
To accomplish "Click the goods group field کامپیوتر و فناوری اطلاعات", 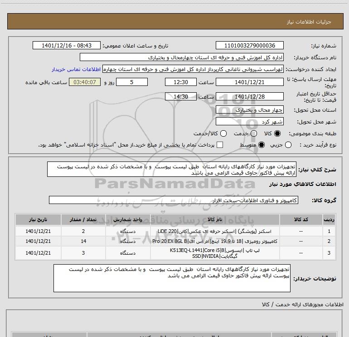I will 174,200.
